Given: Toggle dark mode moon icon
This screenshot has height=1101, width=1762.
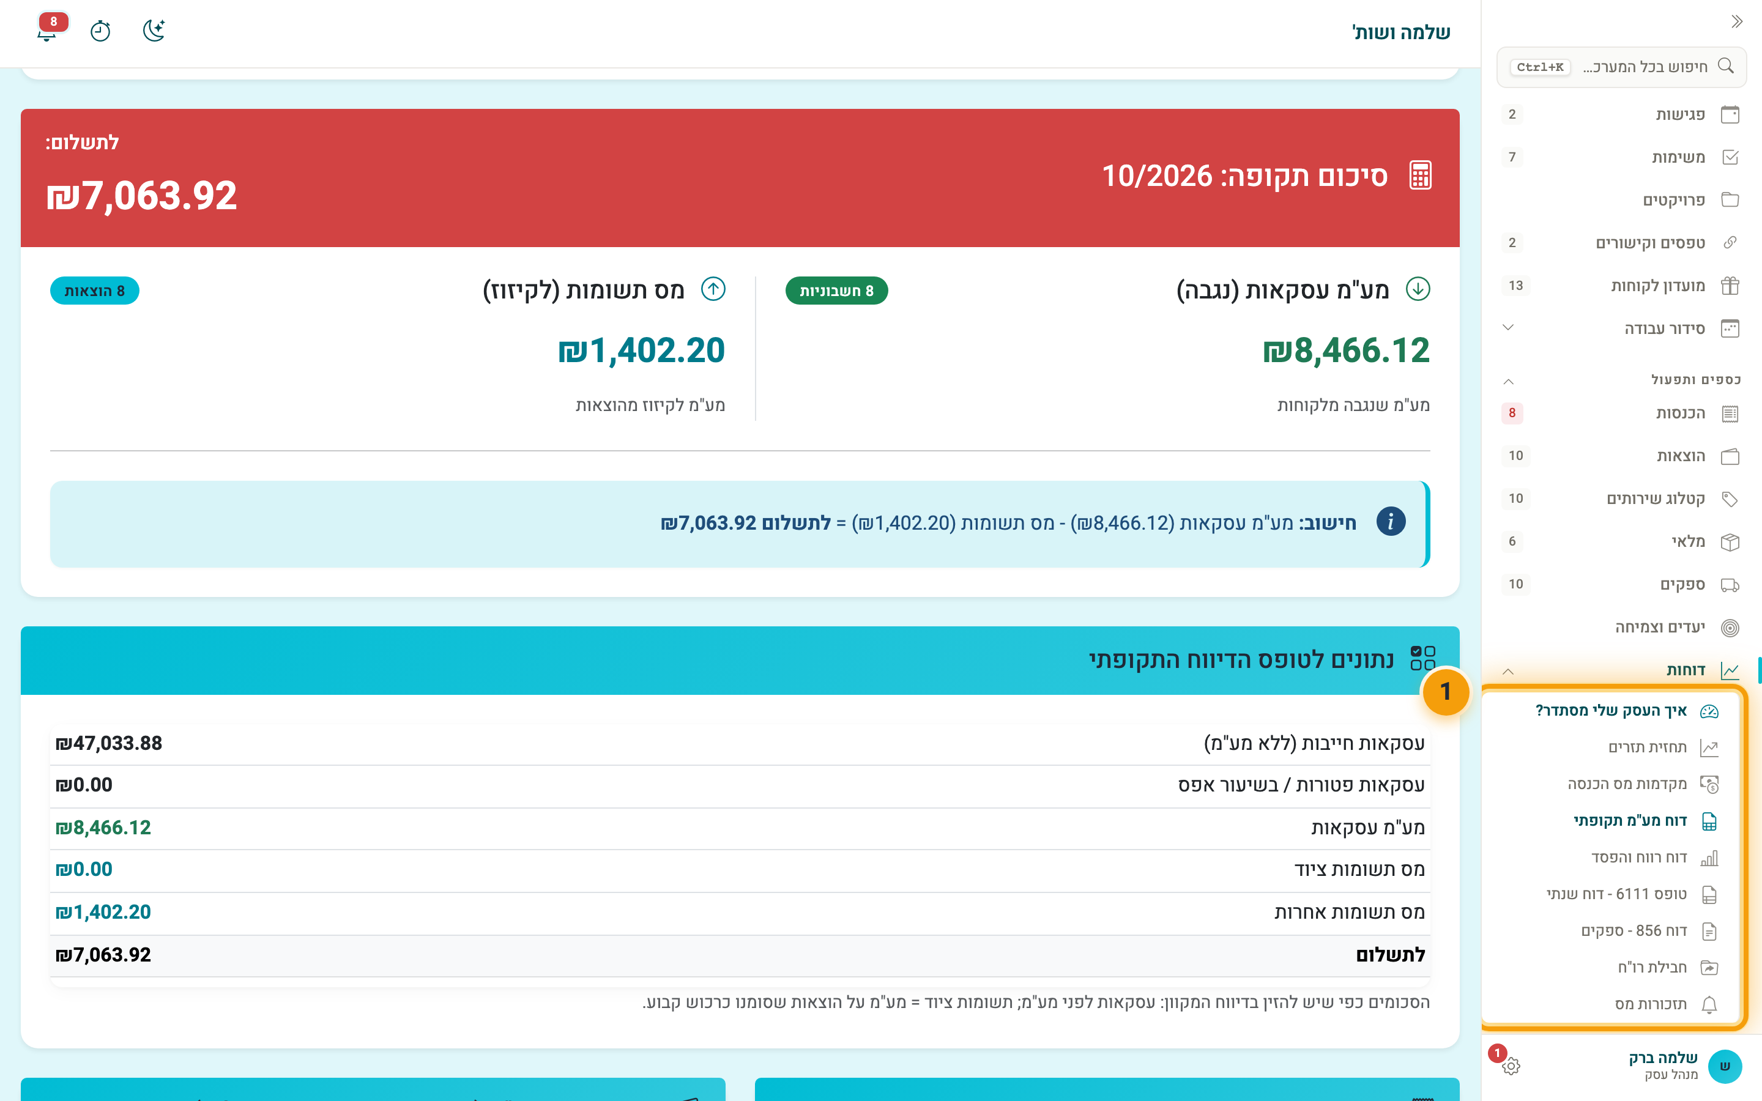Looking at the screenshot, I should click(x=154, y=31).
